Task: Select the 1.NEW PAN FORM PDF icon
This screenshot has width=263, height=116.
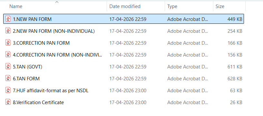Action: 8,19
